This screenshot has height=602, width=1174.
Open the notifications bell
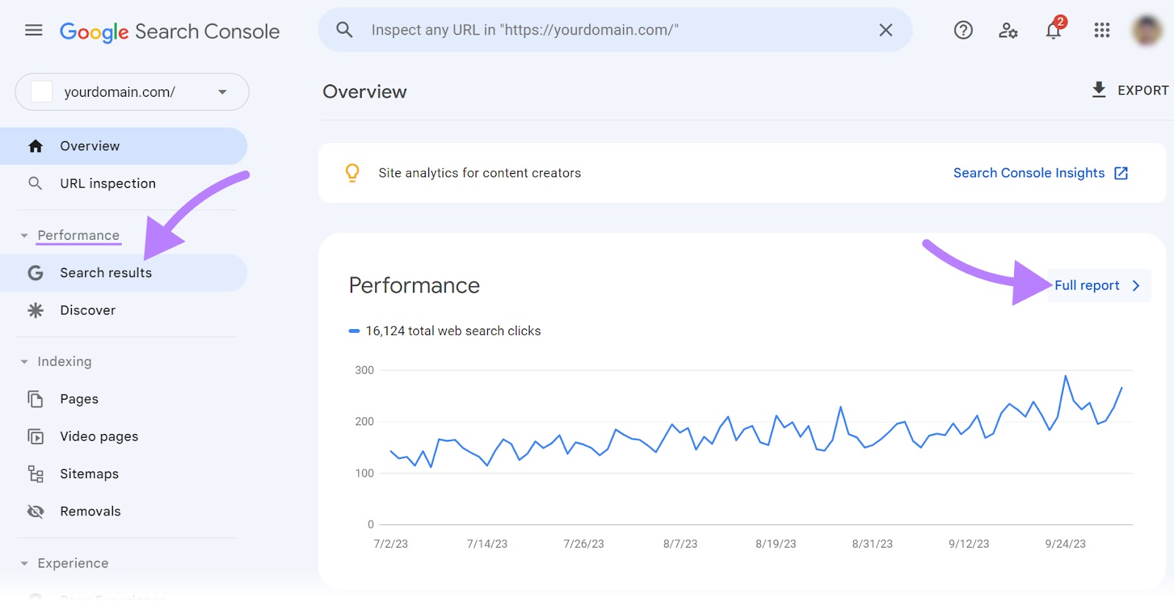click(x=1054, y=30)
